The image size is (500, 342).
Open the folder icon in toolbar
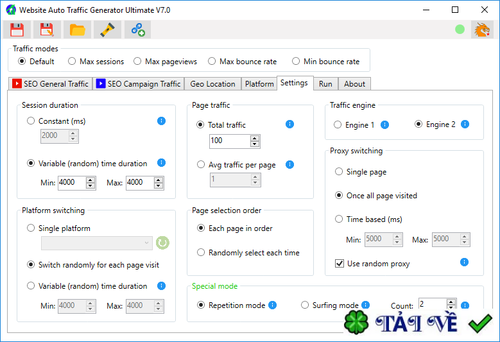(77, 30)
